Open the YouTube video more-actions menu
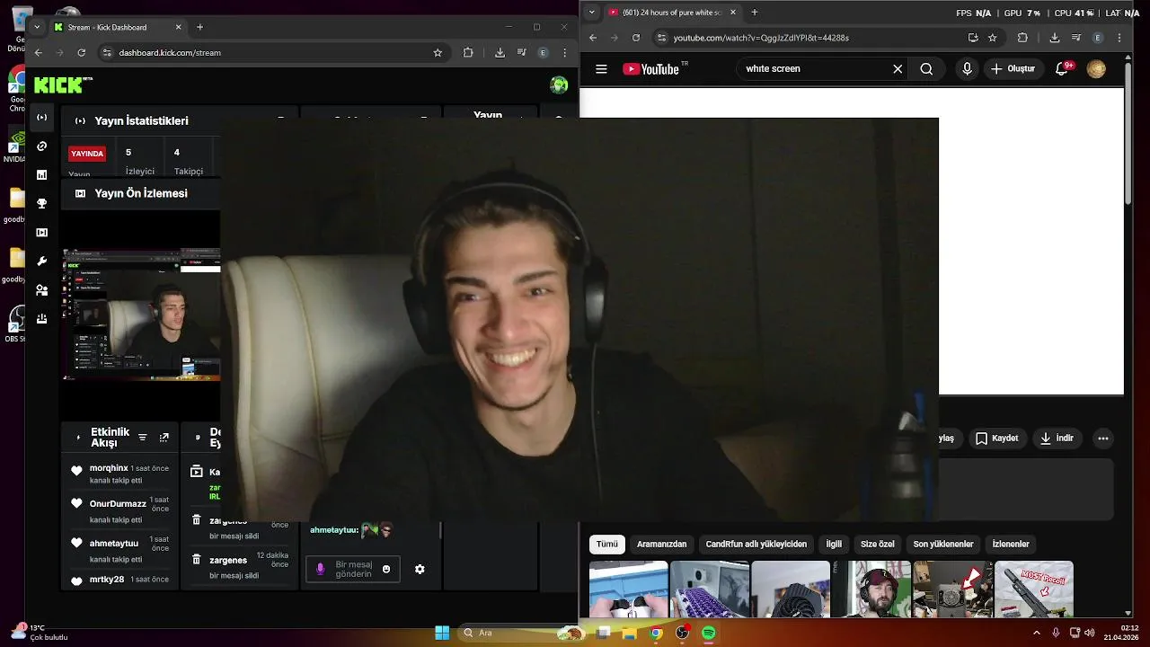Image resolution: width=1150 pixels, height=647 pixels. (1103, 439)
